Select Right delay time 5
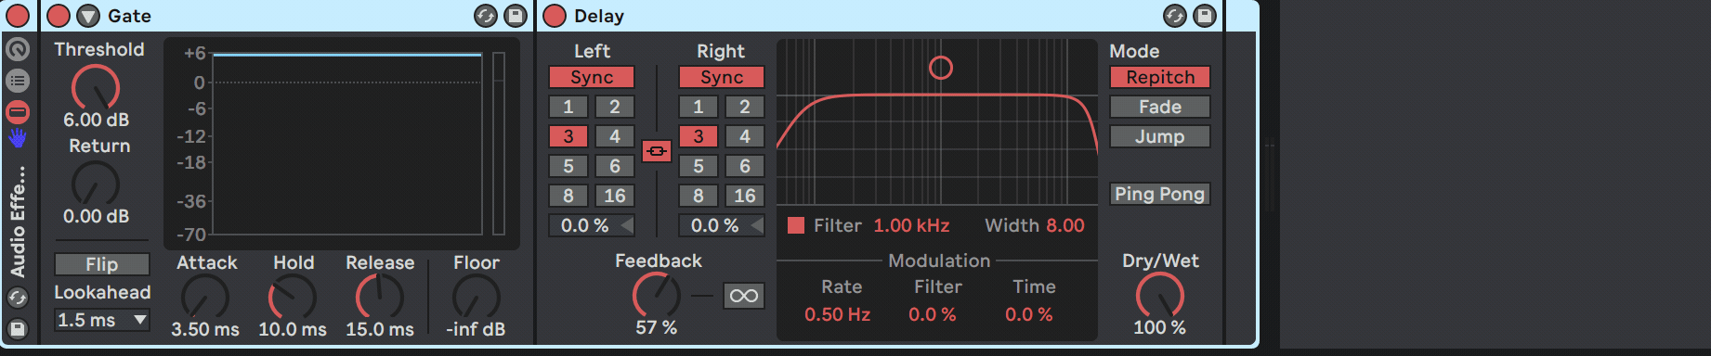The image size is (1711, 356). tap(699, 166)
